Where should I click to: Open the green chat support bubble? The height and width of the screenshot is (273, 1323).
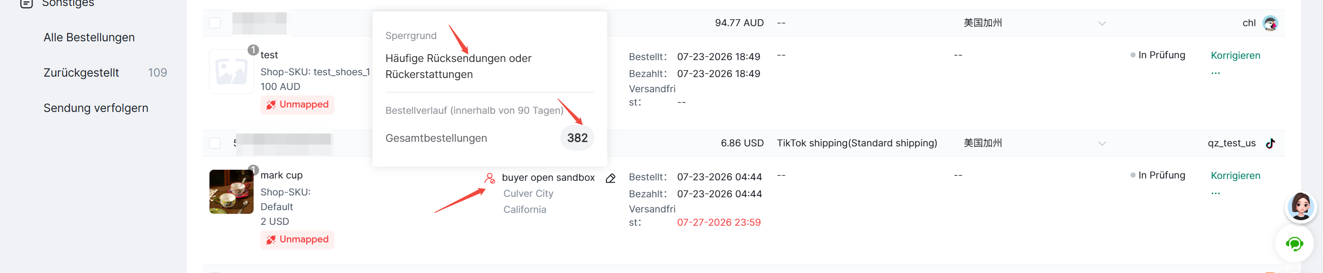point(1294,244)
